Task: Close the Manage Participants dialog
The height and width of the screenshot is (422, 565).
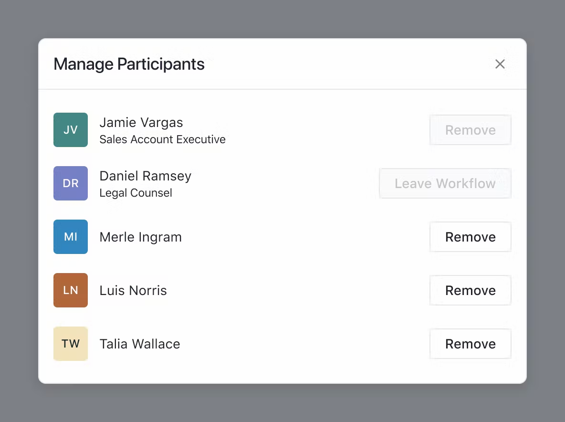Action: point(500,64)
